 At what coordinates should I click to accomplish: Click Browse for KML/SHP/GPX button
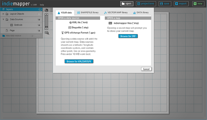click(79, 62)
